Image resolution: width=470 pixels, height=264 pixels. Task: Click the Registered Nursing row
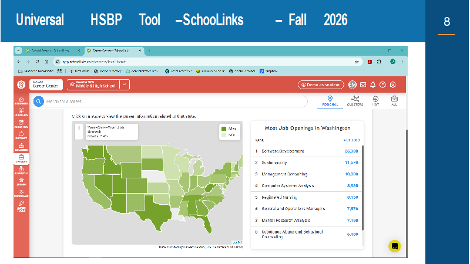coord(306,198)
